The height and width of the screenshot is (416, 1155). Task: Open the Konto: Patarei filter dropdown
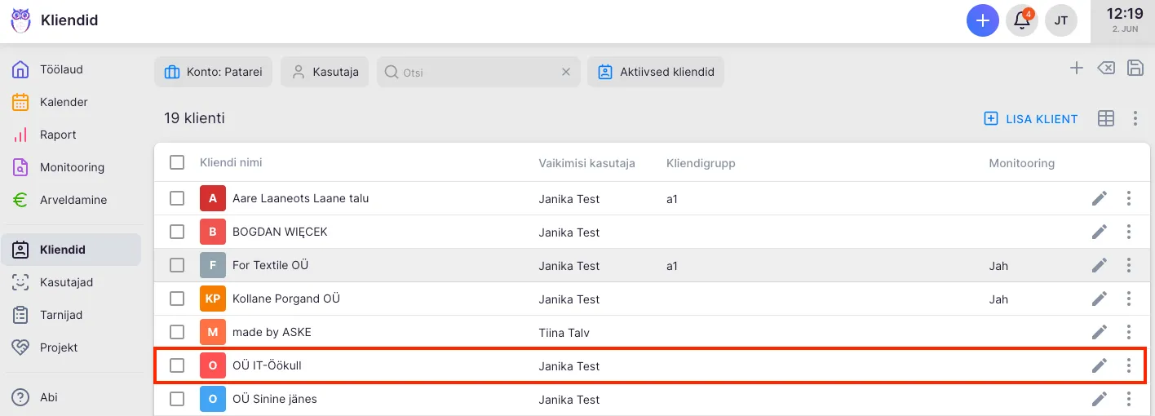click(x=213, y=72)
